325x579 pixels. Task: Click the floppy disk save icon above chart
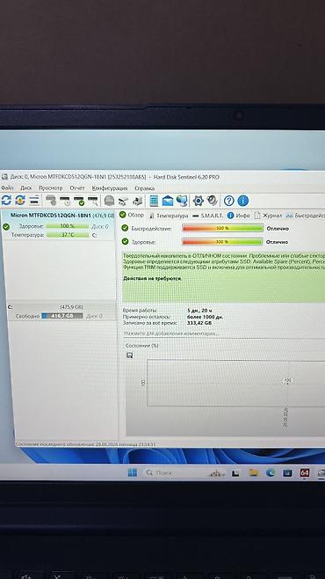(x=129, y=355)
